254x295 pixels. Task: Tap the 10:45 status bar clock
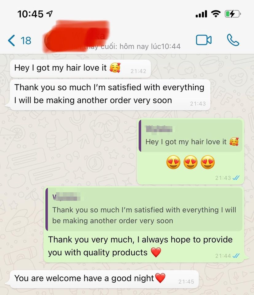(30, 14)
